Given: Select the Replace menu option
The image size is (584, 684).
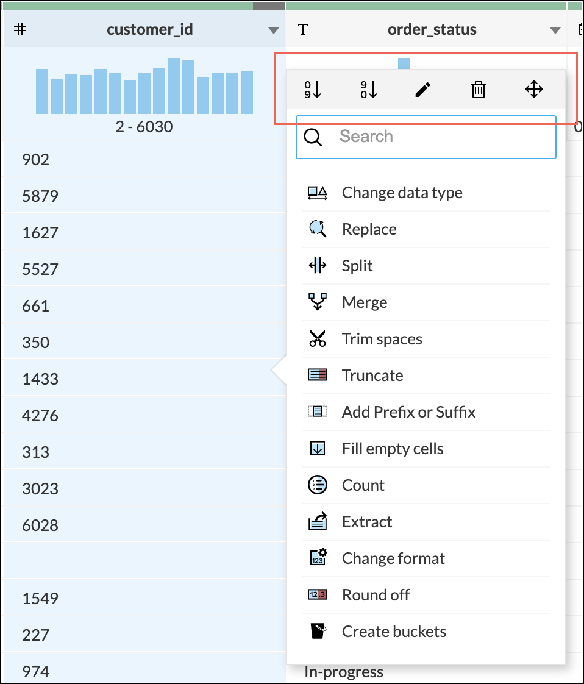Looking at the screenshot, I should click(369, 229).
